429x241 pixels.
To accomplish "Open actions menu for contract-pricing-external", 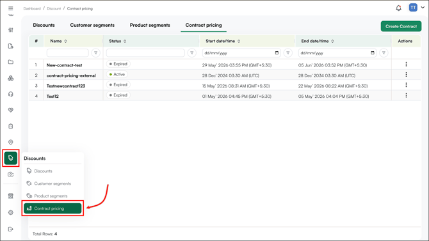I will click(x=406, y=75).
